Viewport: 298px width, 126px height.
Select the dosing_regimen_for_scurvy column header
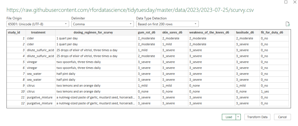click(x=96, y=32)
